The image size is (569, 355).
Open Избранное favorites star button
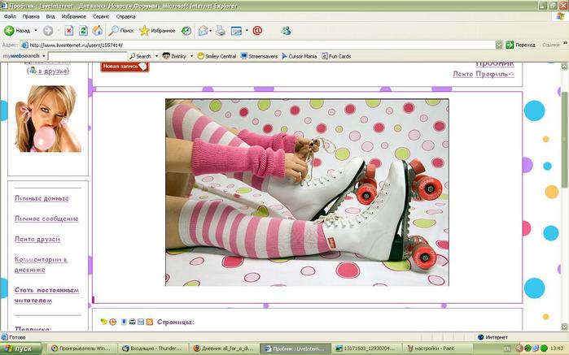click(x=157, y=31)
